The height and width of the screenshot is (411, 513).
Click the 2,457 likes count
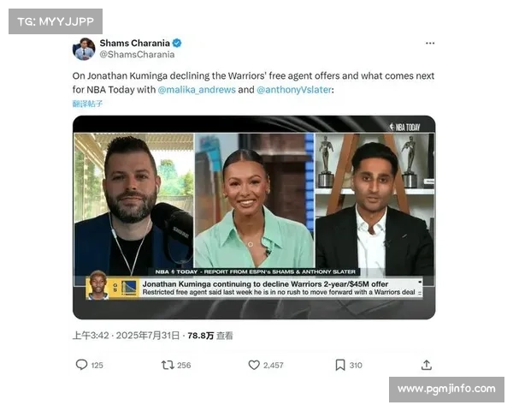274,365
